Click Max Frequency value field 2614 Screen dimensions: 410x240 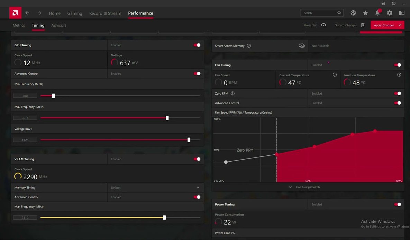(25, 118)
